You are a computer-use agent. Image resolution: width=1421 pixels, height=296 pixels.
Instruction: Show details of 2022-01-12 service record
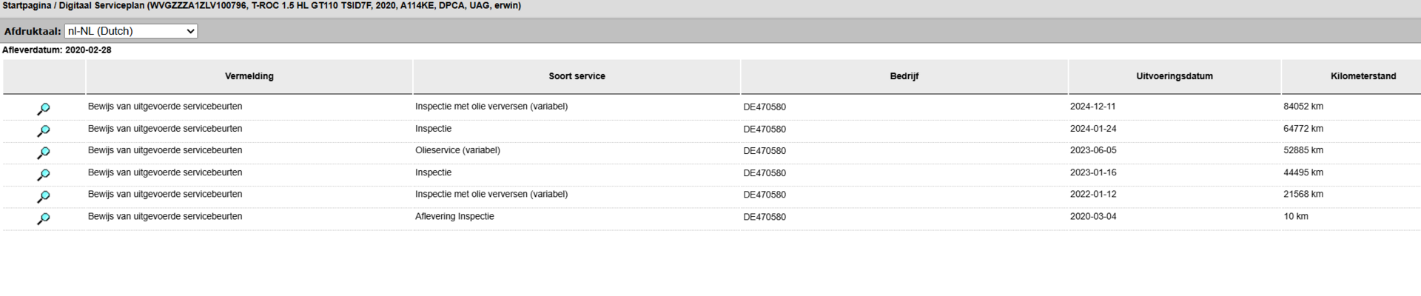[44, 197]
